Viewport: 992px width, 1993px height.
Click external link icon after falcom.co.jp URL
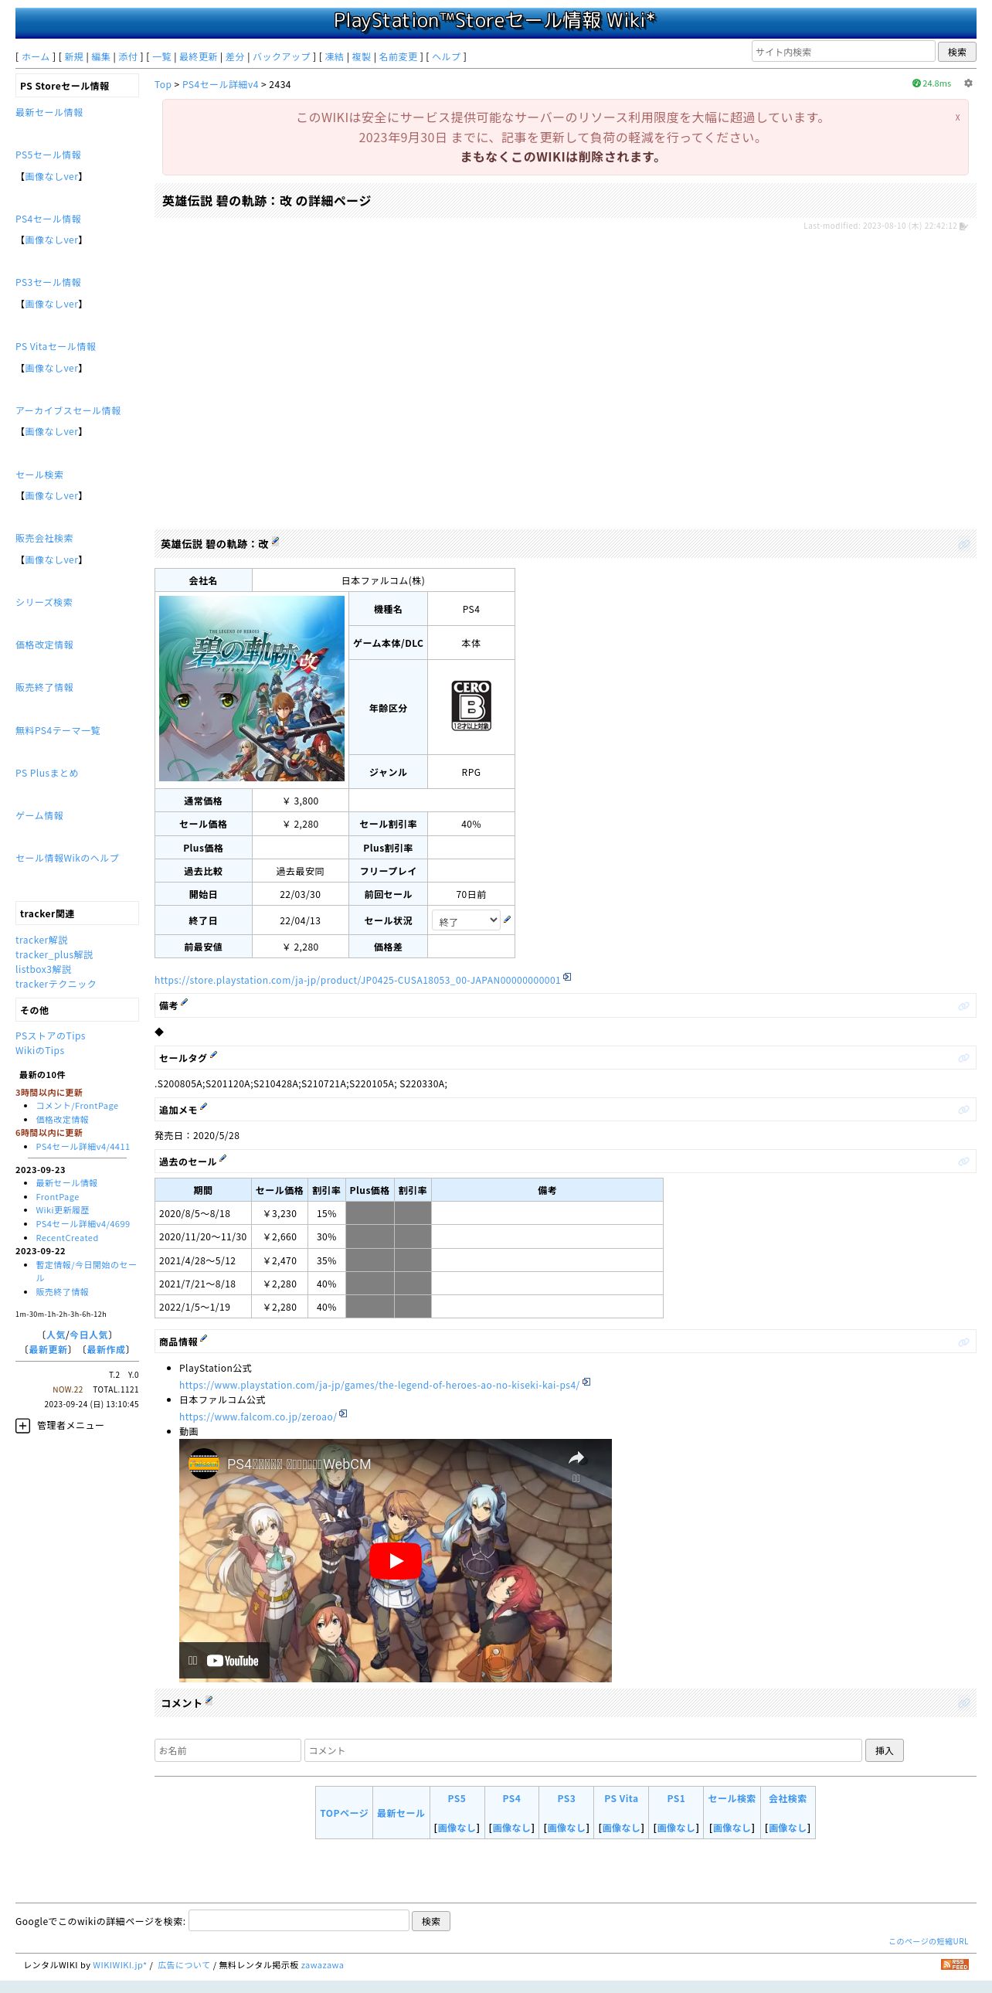pos(343,1413)
